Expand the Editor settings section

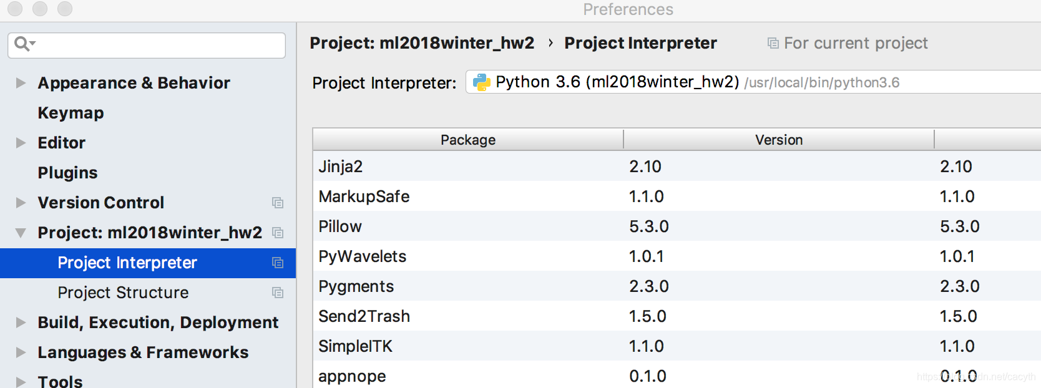pos(21,143)
